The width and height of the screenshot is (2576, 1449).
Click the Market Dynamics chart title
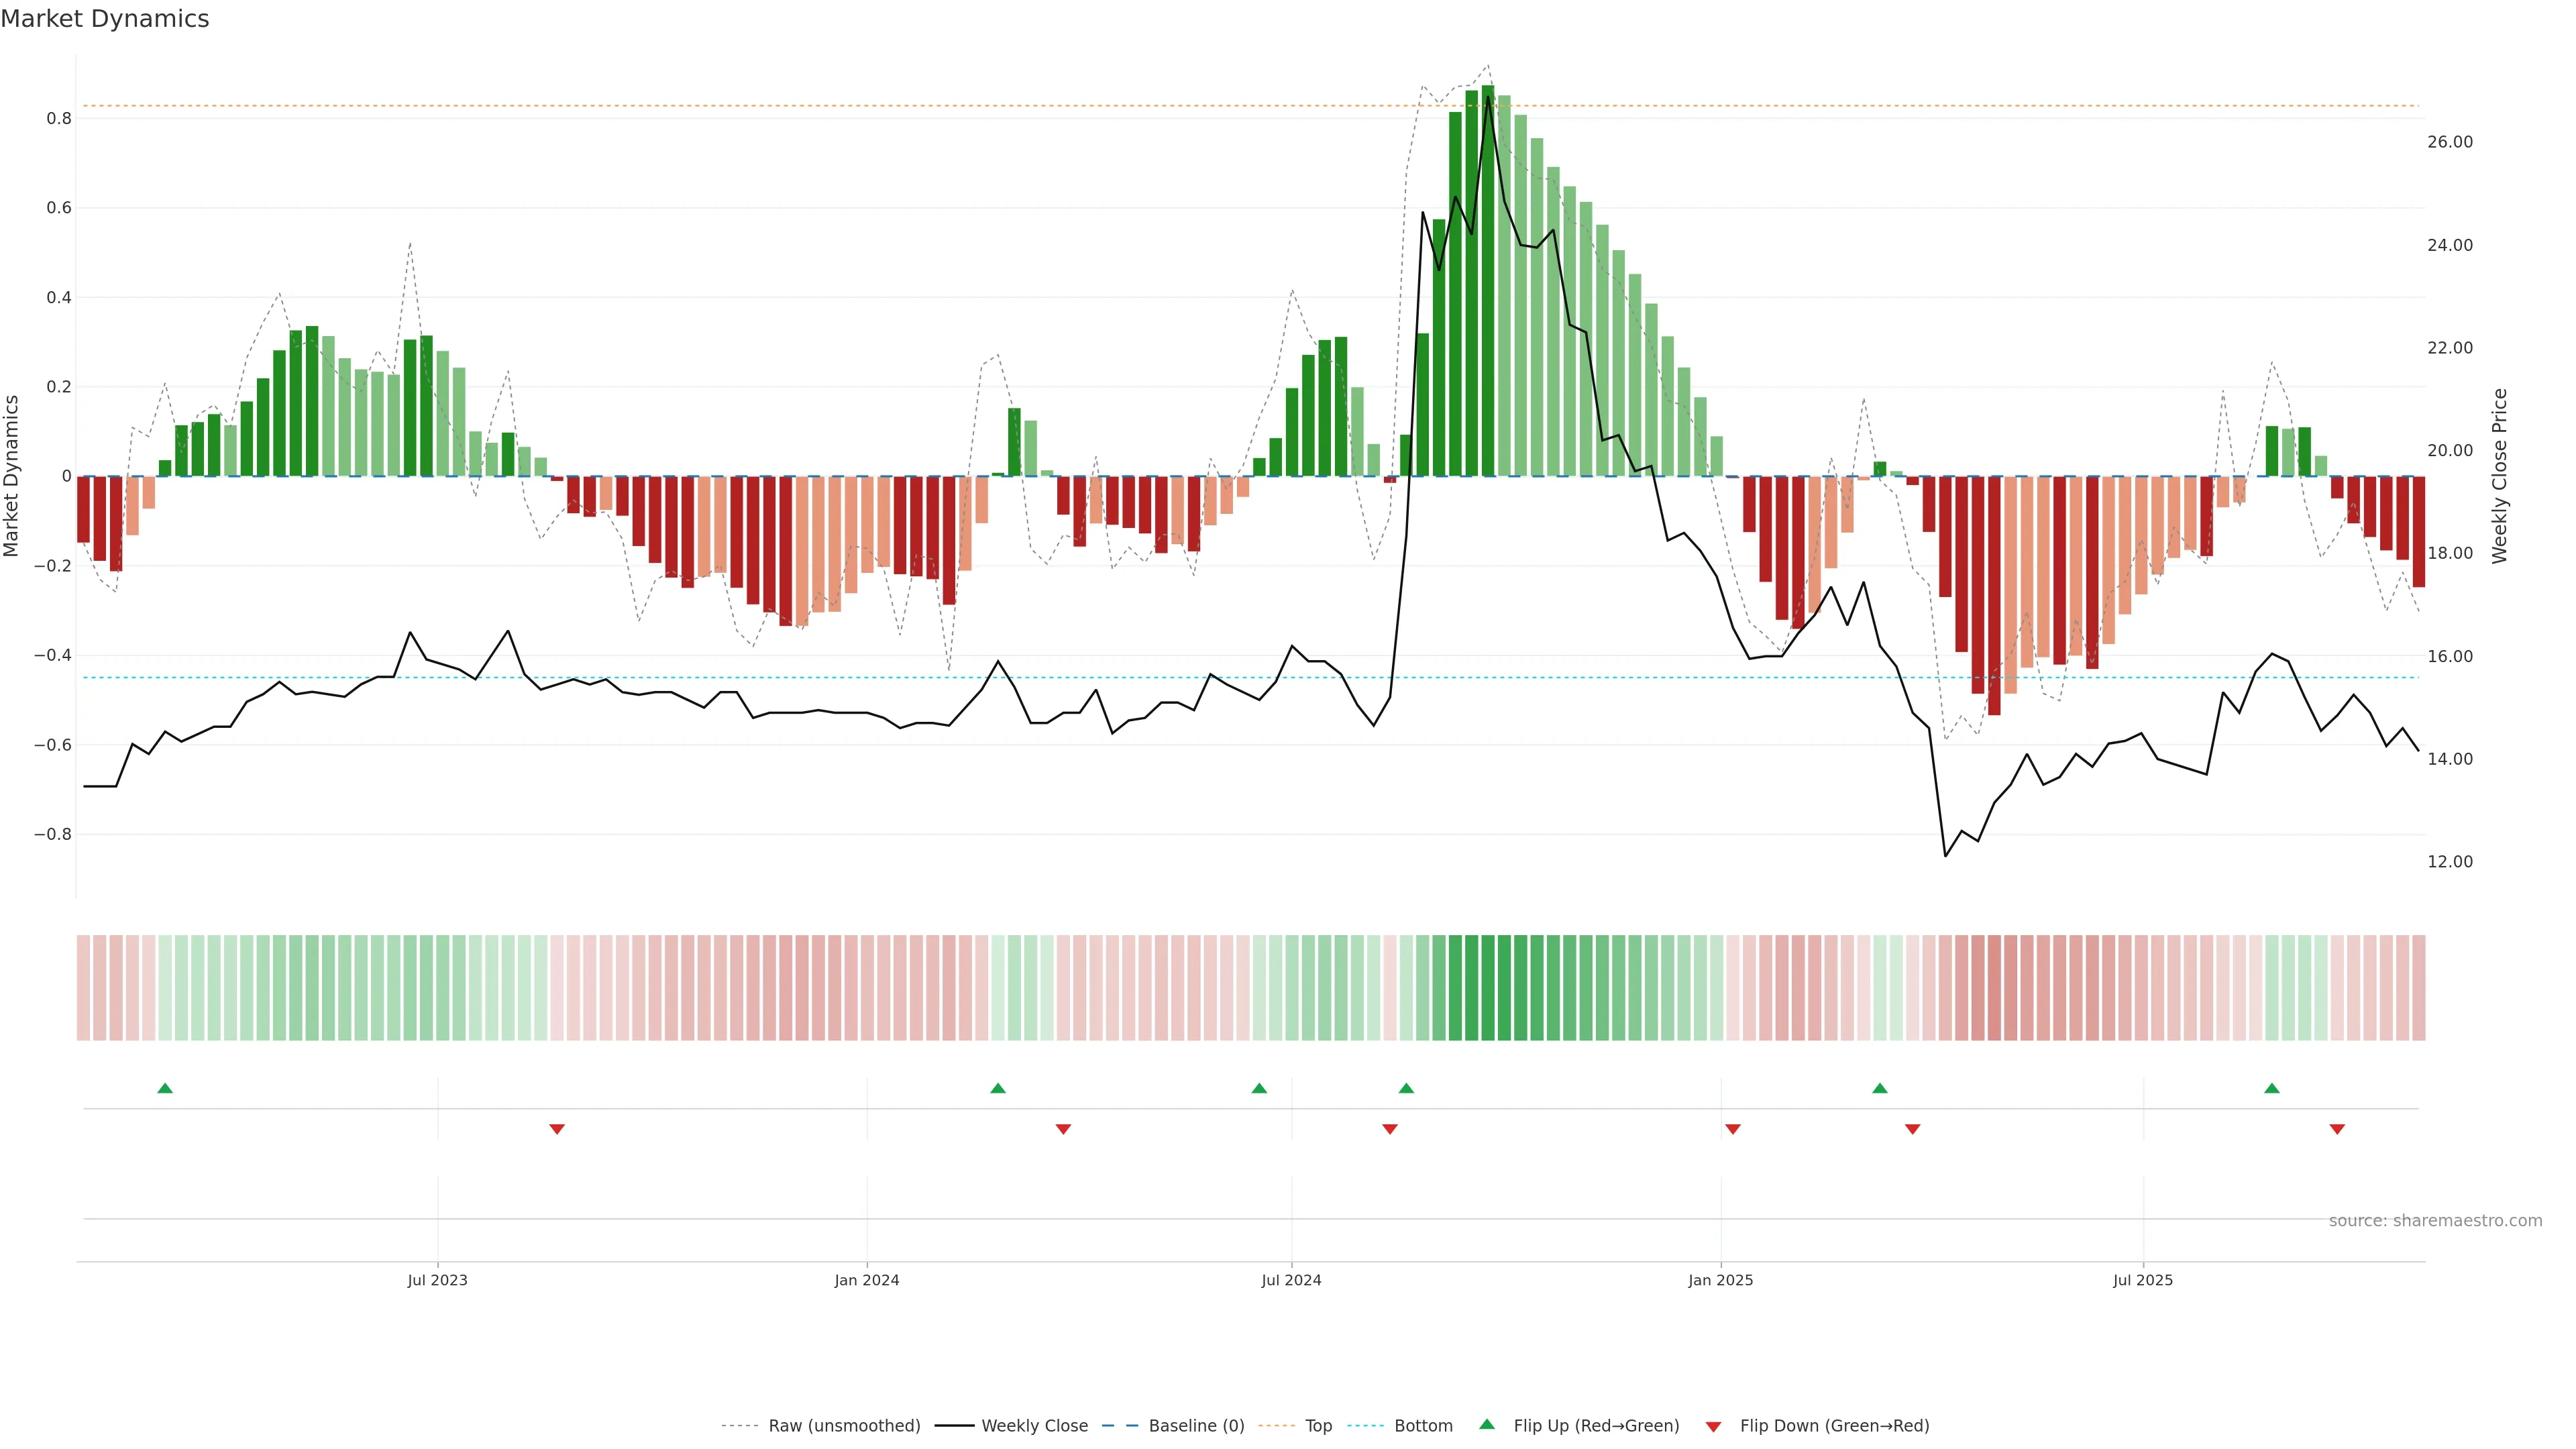tap(105, 19)
